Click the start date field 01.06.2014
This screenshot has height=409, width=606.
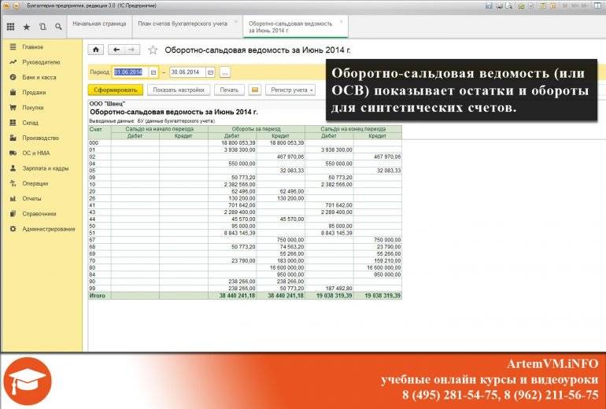coord(130,72)
